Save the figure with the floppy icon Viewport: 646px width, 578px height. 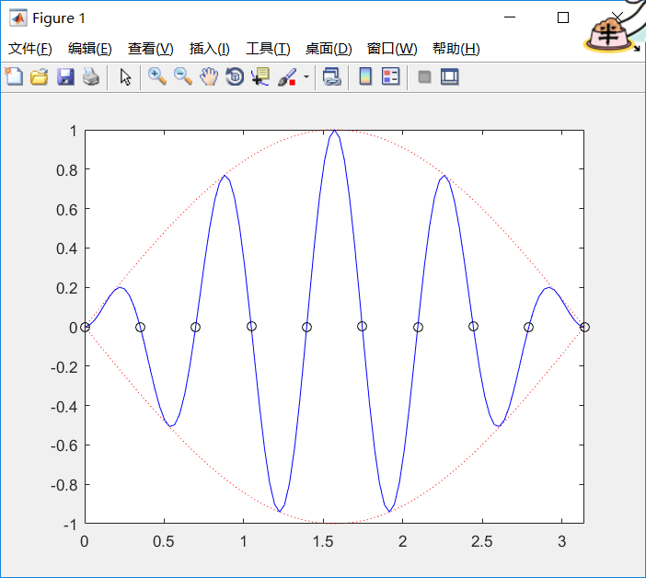[65, 76]
